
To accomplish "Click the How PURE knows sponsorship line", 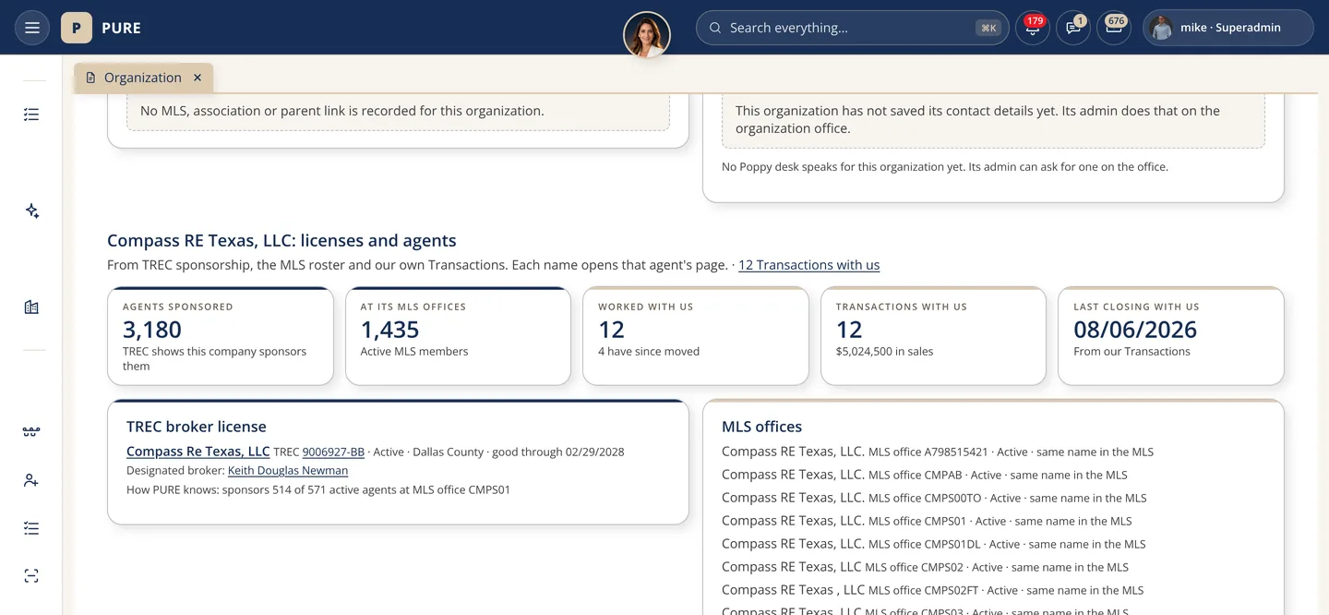I will [x=318, y=490].
